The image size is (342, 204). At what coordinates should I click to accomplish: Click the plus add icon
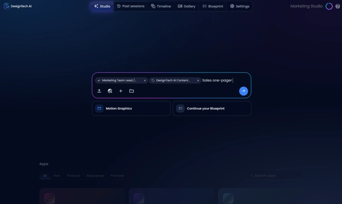tap(121, 91)
